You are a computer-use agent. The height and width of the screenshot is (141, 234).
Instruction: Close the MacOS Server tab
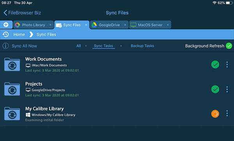[x=168, y=25]
